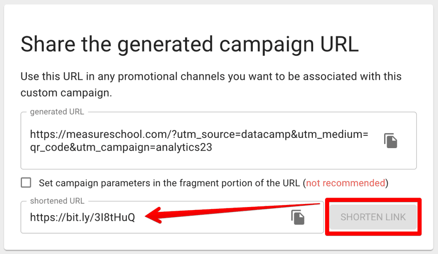Select the measureschool.com UTM campaign URL text
The image size is (438, 254).
[x=199, y=134]
